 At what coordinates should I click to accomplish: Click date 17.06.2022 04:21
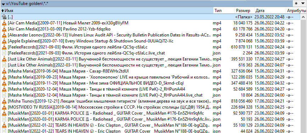pyautogui.click(x=269, y=101)
